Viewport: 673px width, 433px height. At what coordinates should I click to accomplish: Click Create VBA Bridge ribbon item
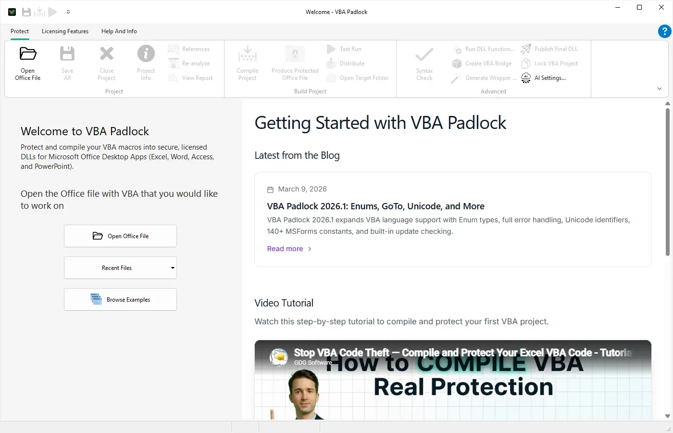pos(482,64)
